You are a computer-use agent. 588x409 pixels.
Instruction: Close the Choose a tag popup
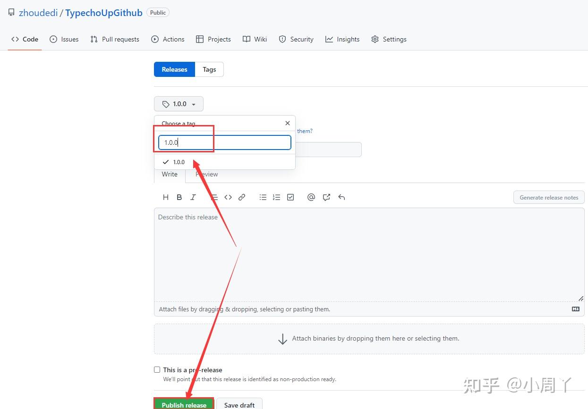click(288, 123)
